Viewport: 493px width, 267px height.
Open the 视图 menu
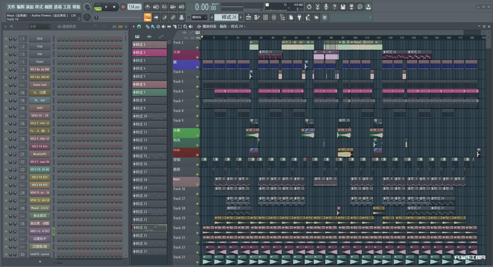[x=48, y=7]
